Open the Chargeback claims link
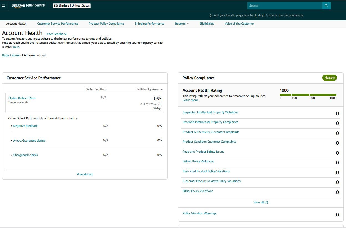The height and width of the screenshot is (228, 346). [26, 155]
